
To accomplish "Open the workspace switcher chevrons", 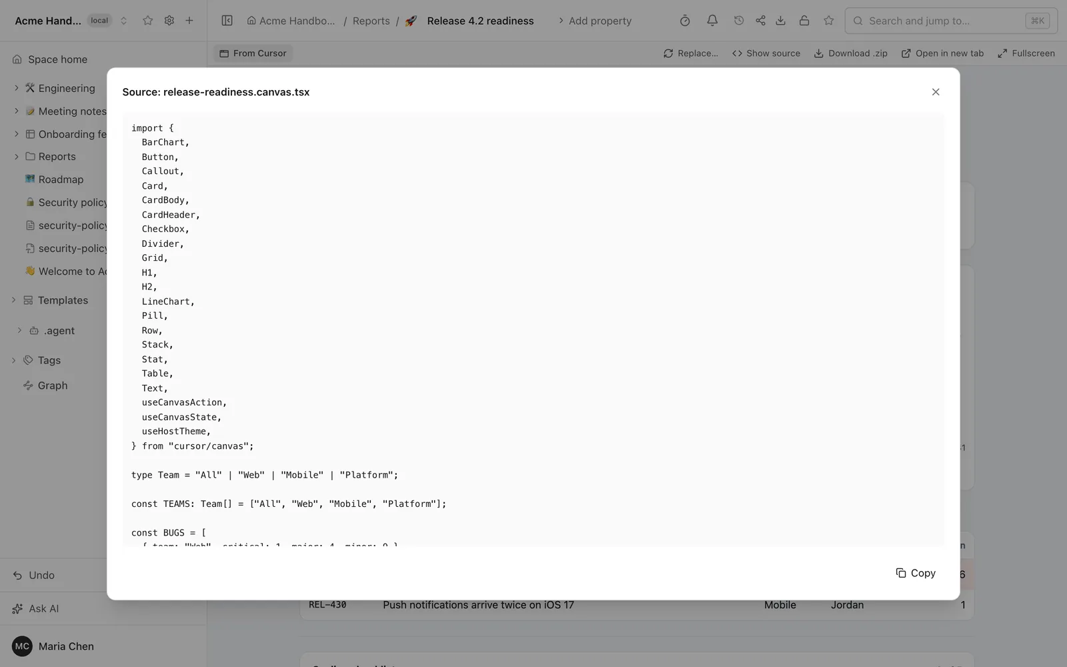I will coord(123,21).
